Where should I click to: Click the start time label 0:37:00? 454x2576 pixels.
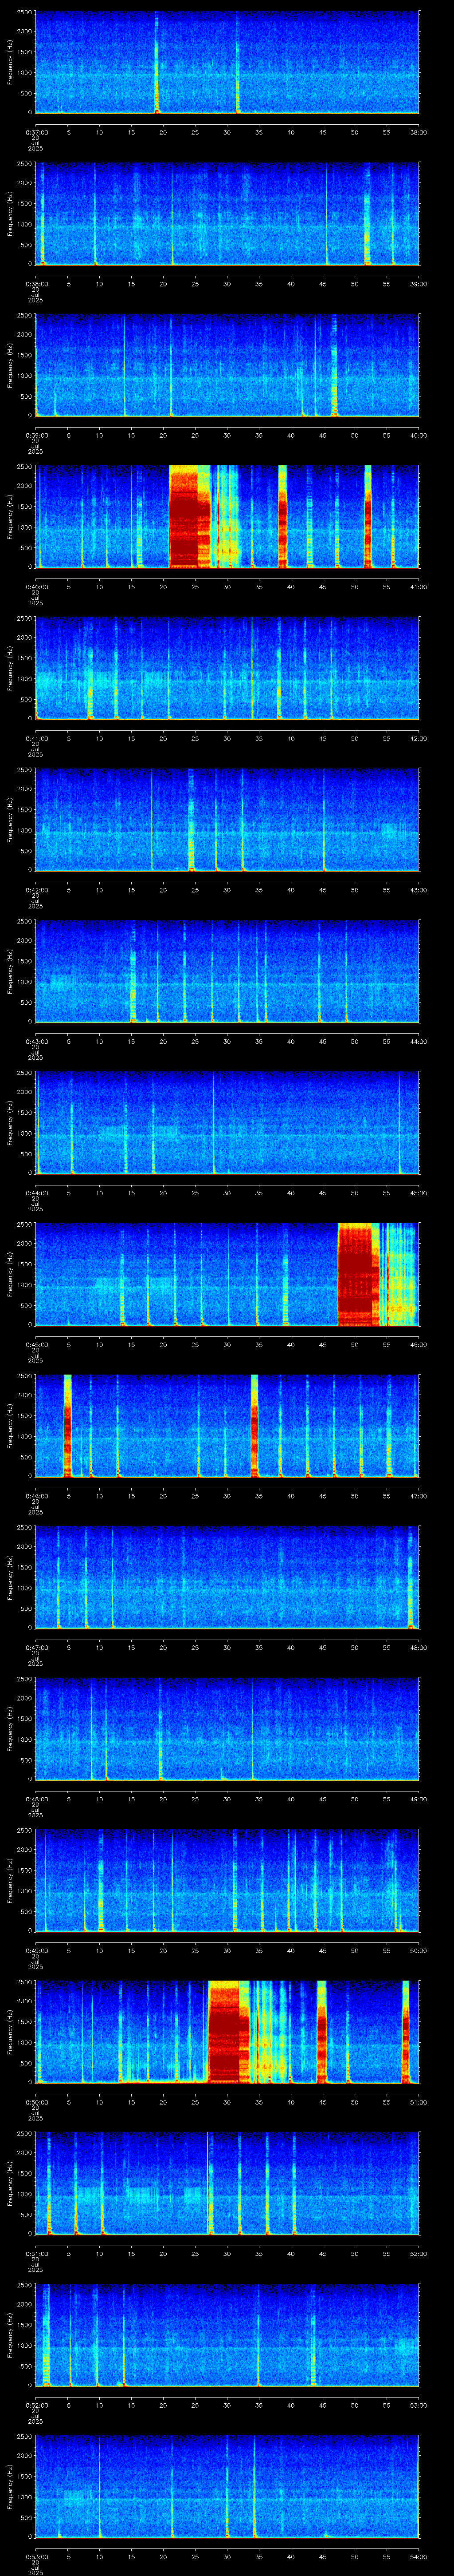(x=37, y=131)
